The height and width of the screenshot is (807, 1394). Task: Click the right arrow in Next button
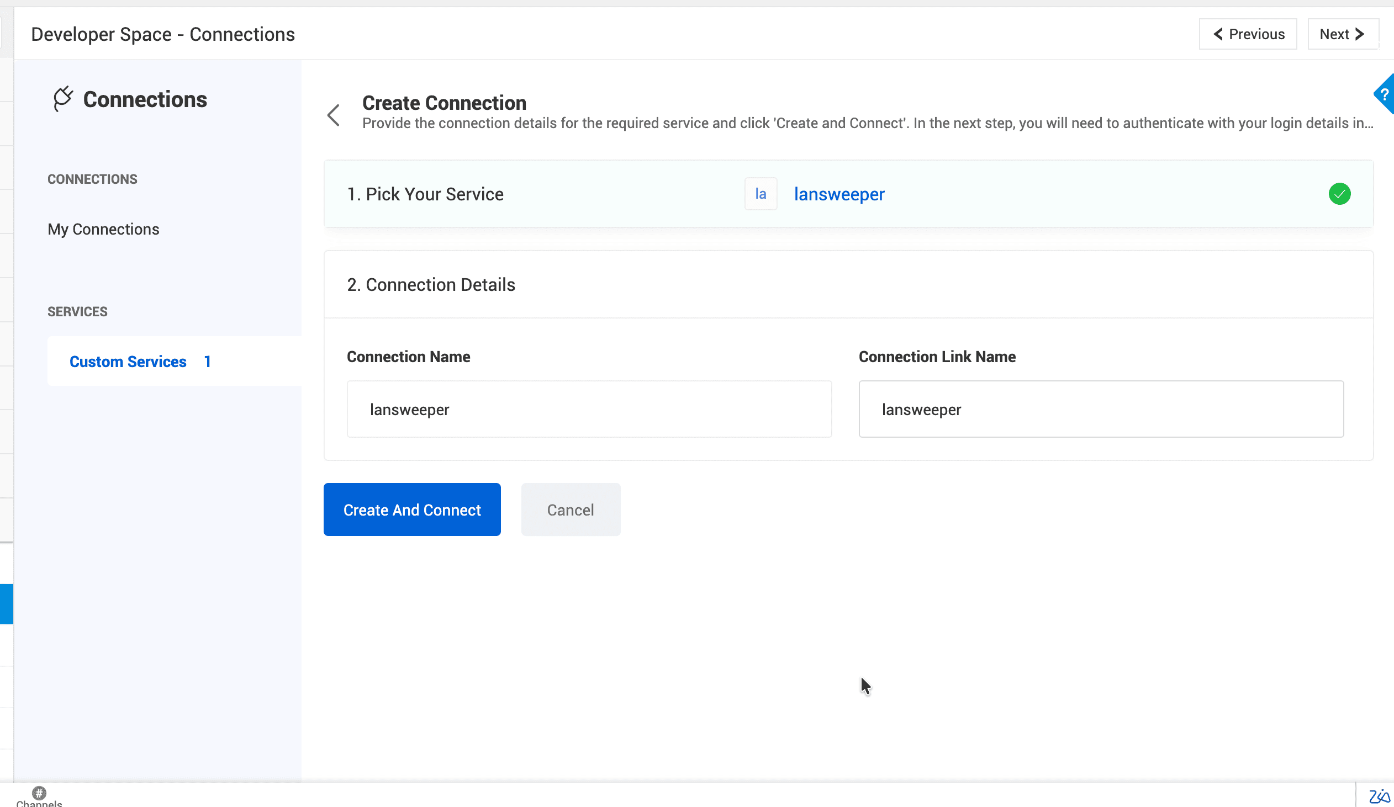(1359, 34)
